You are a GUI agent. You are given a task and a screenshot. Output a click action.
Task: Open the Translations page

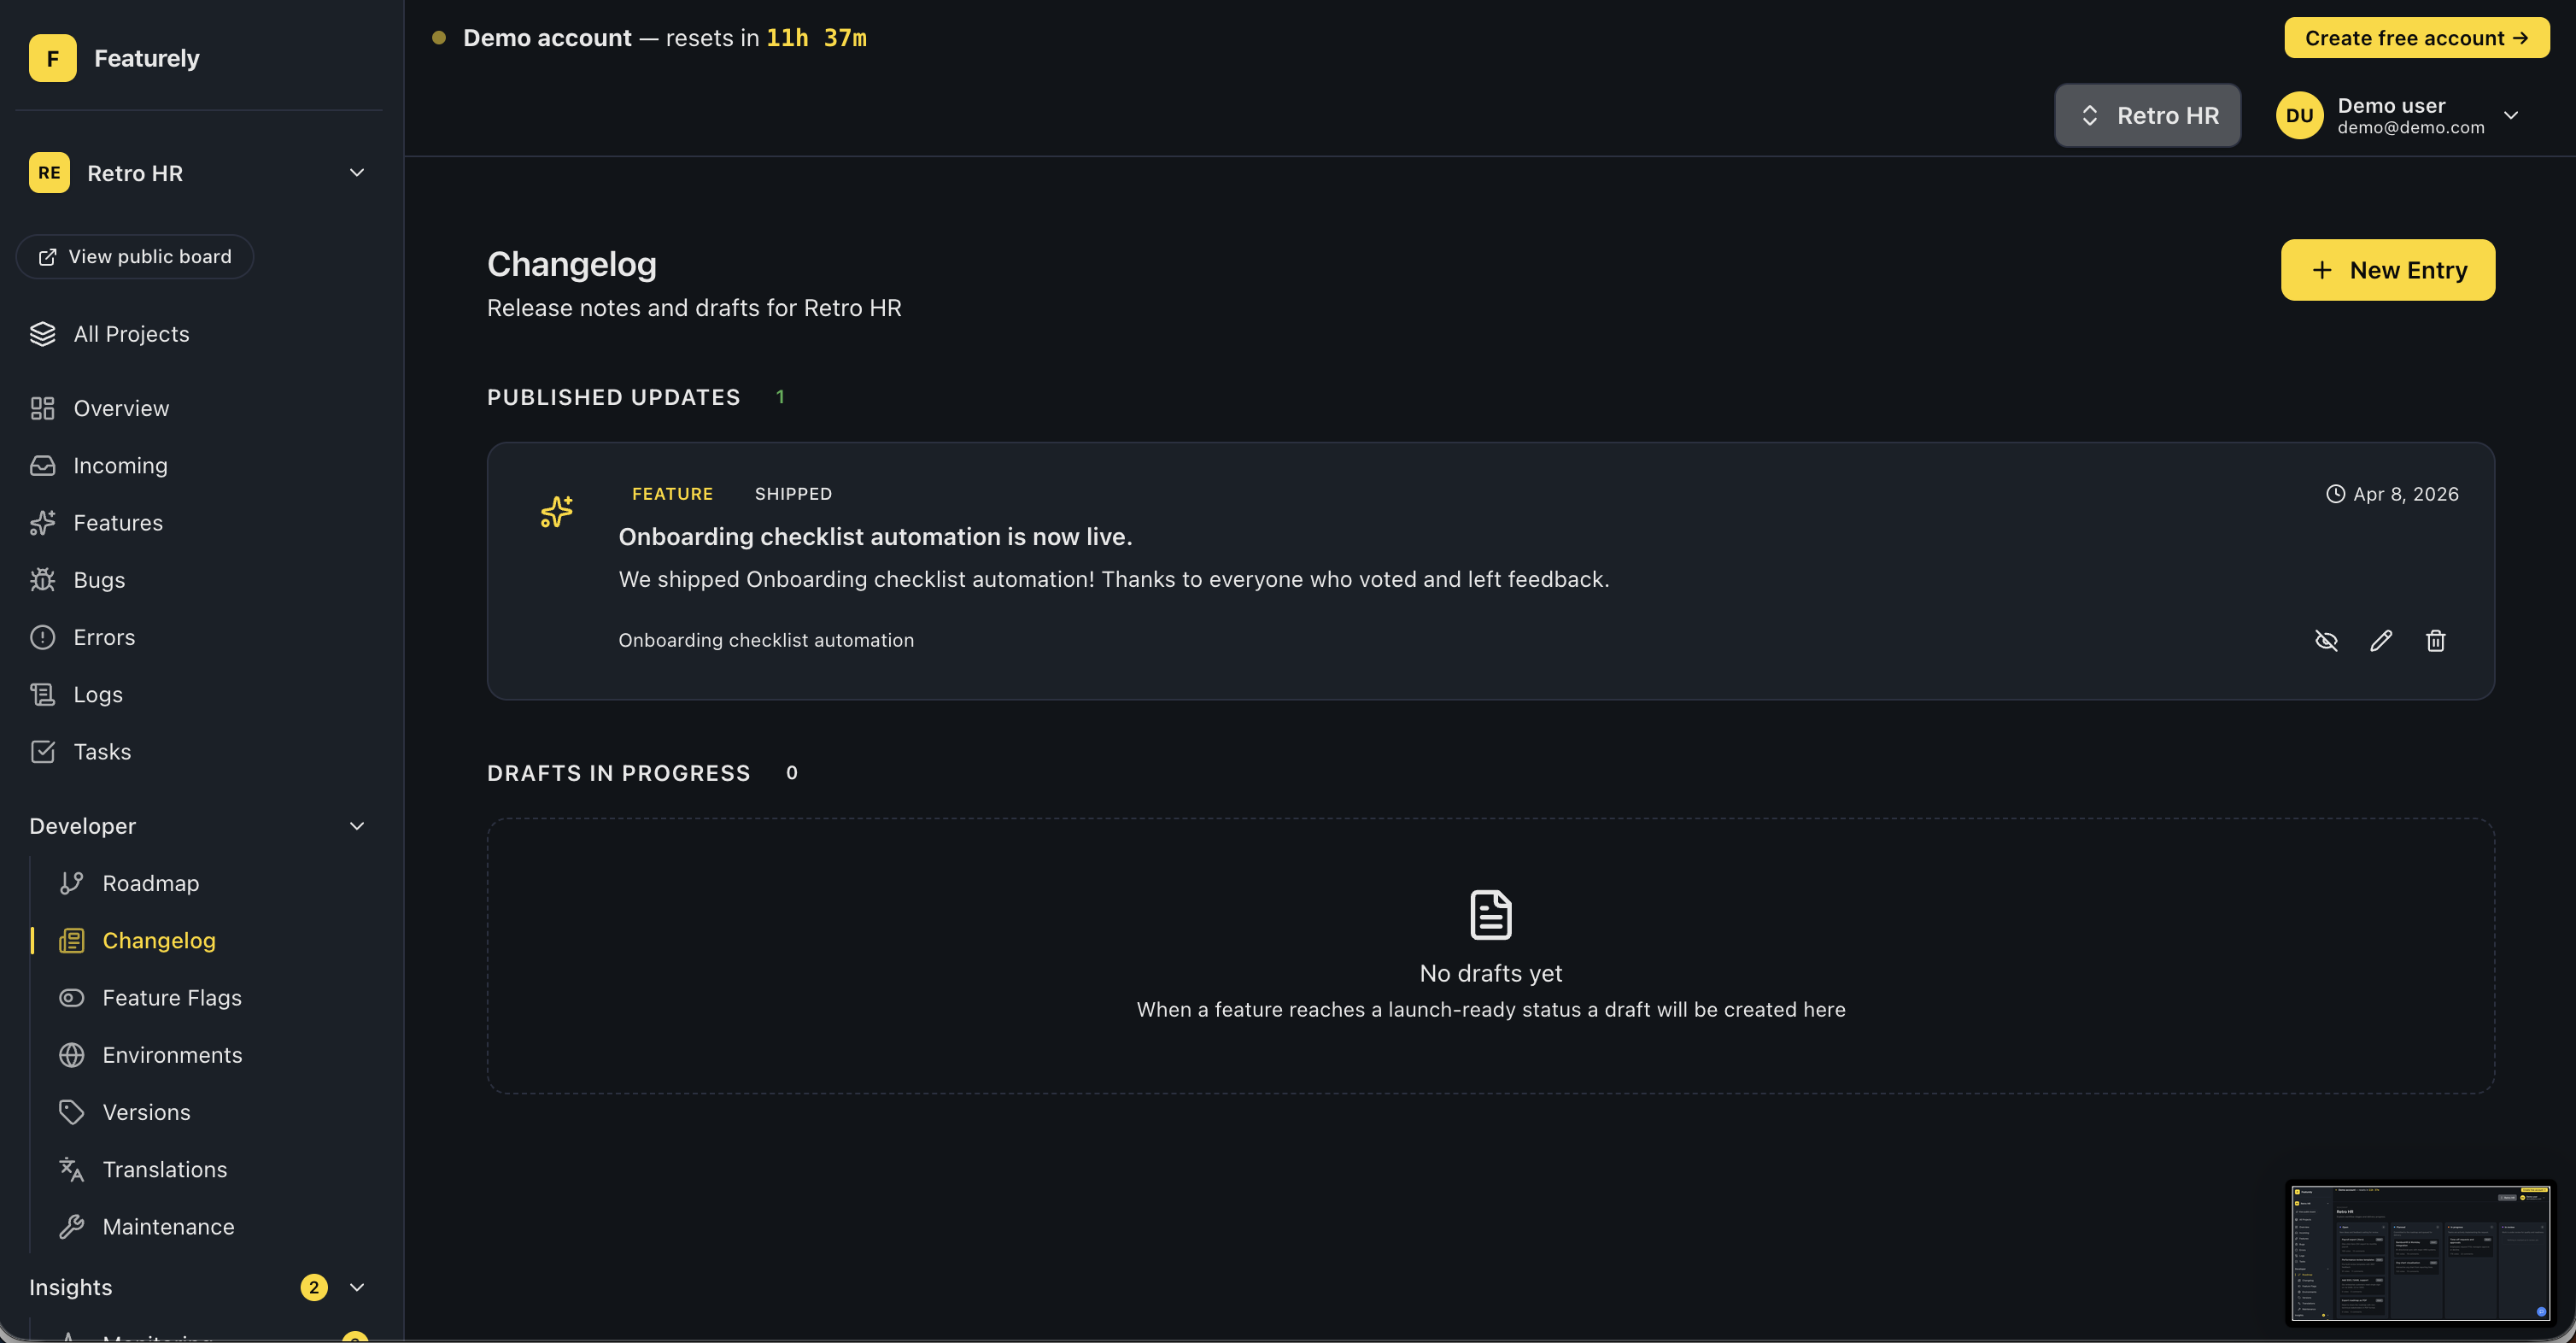[x=164, y=1169]
